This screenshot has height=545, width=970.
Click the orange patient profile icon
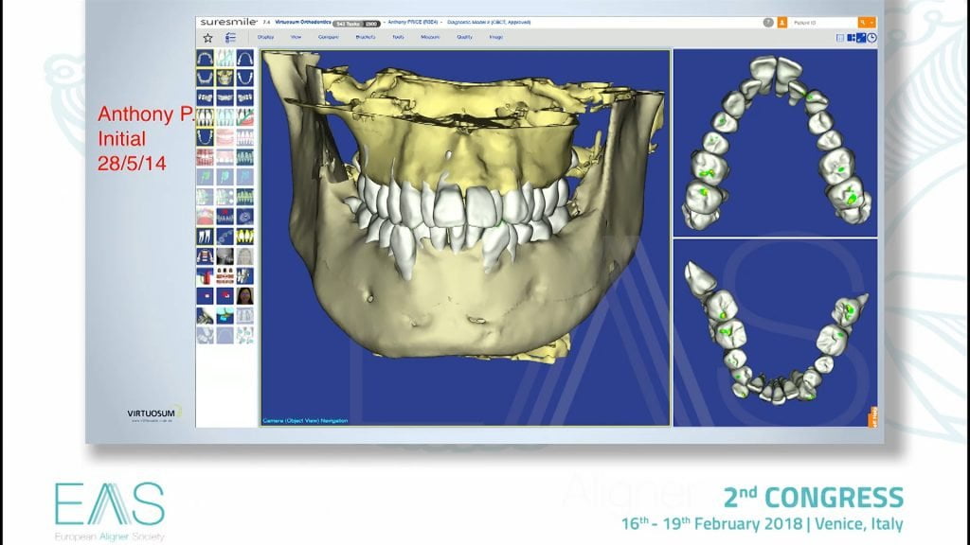781,21
